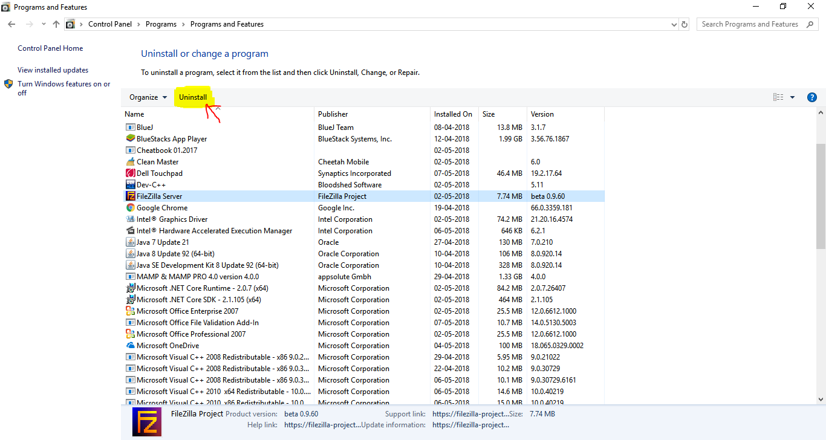826x440 pixels.
Task: Expand the Control Panel breadcrumb chevron
Action: [x=138, y=24]
